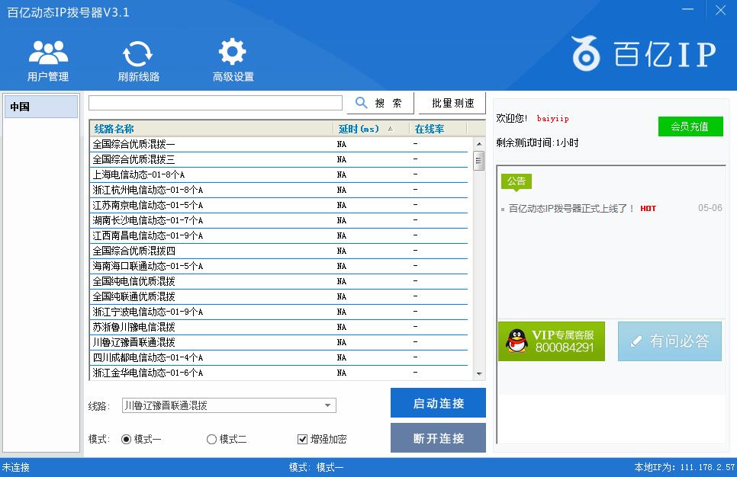
Task: Click the list scrollbar down arrow
Action: 479,373
